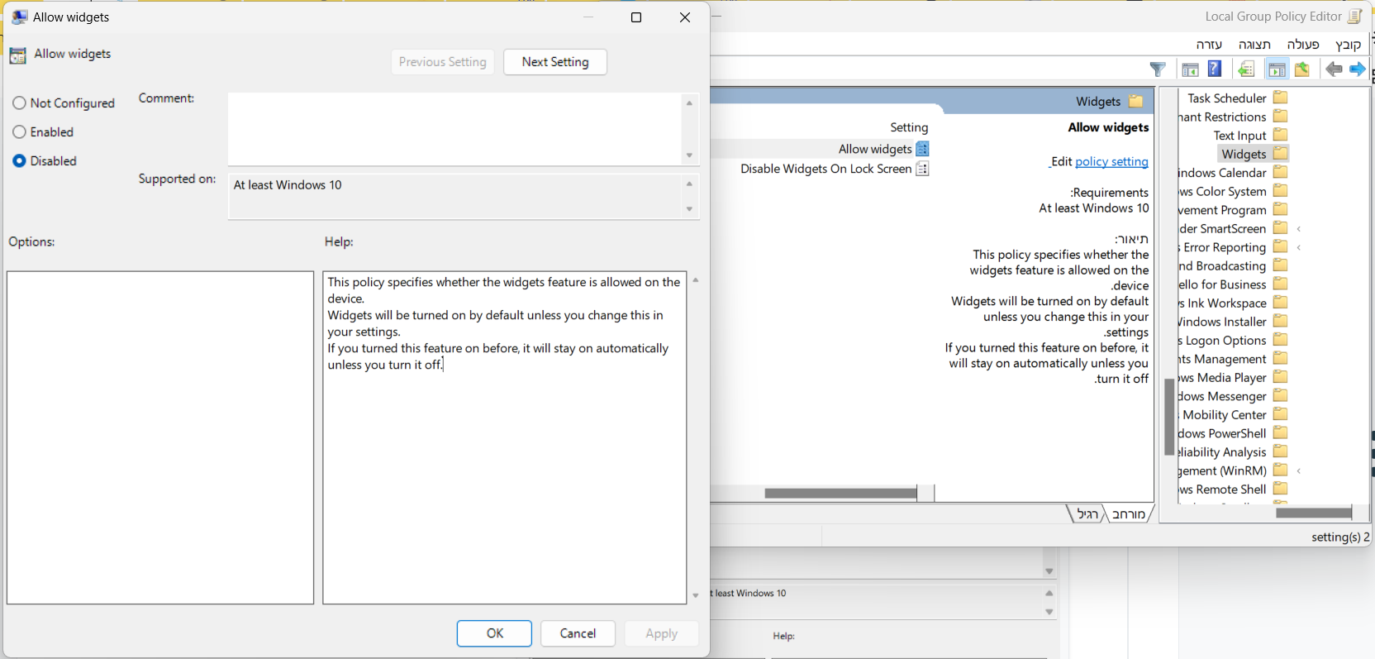This screenshot has width=1375, height=659.
Task: Click the Color System folder icon
Action: 1281,191
